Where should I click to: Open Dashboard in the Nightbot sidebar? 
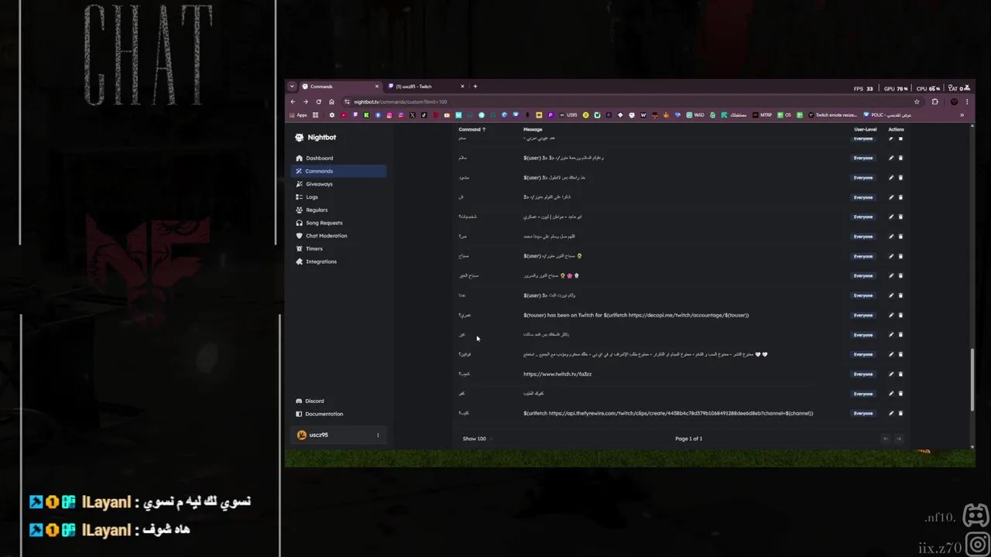pos(339,158)
